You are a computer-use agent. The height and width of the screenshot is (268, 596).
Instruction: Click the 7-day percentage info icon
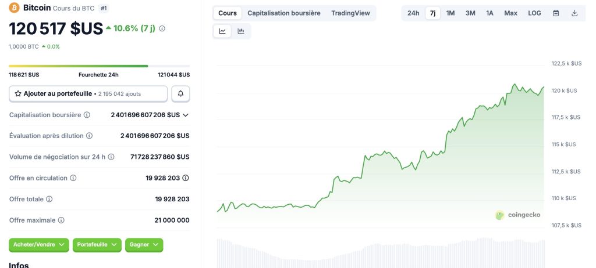pos(162,28)
